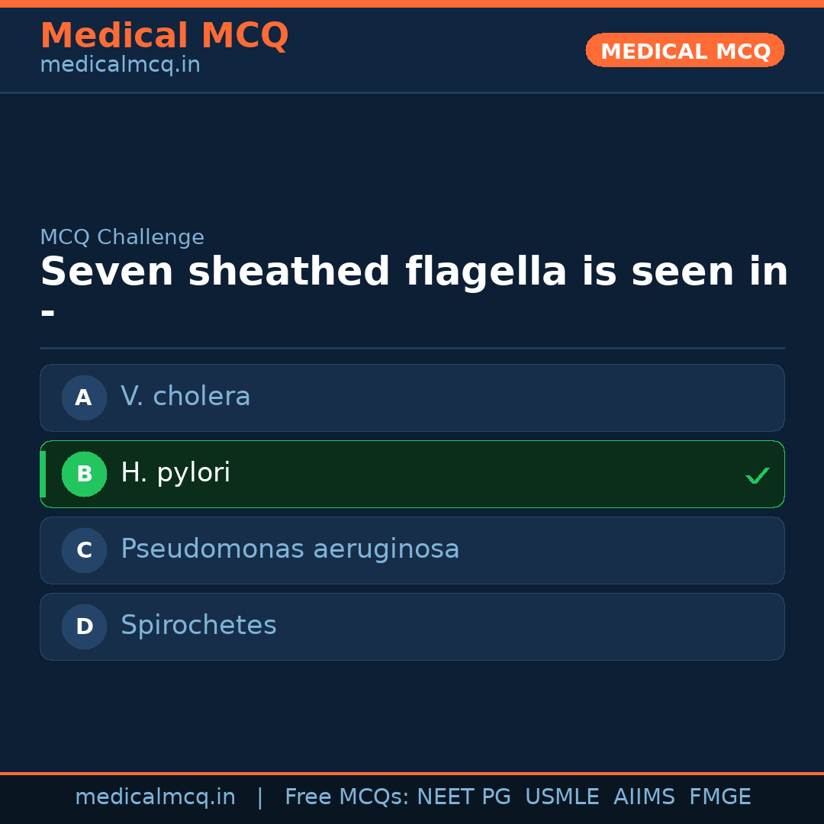Image resolution: width=824 pixels, height=824 pixels.
Task: Click the green checkmark beside H. pylori
Action: [757, 475]
